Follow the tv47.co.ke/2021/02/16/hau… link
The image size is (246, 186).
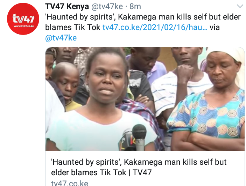click(155, 27)
